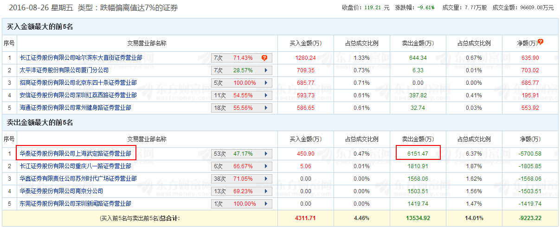Expand arrow for 太平洋证券 厦门分公司 row
This screenshot has width=560, height=227.
(x=266, y=70)
